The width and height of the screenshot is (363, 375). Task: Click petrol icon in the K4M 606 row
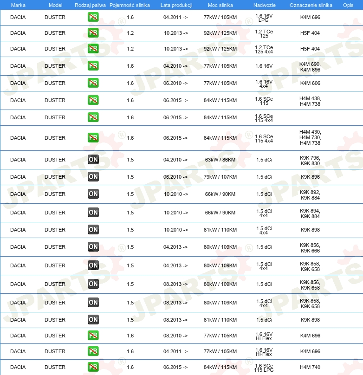pyautogui.click(x=93, y=83)
